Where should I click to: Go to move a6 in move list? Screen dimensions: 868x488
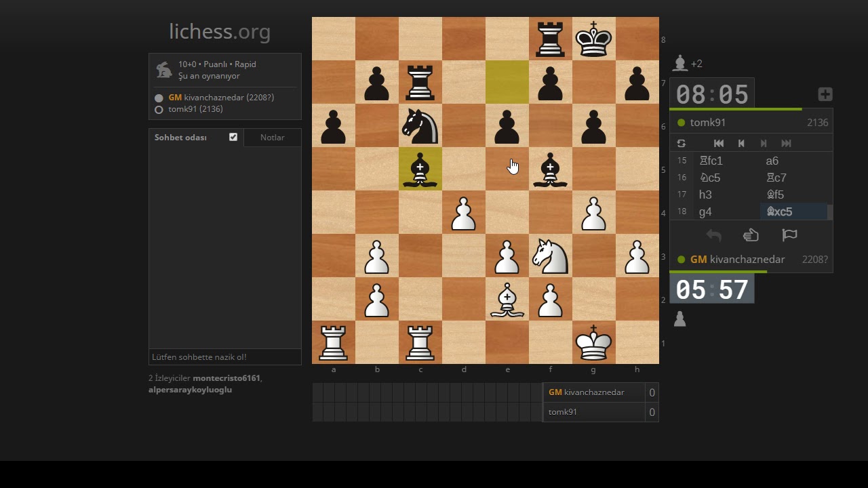point(793,161)
